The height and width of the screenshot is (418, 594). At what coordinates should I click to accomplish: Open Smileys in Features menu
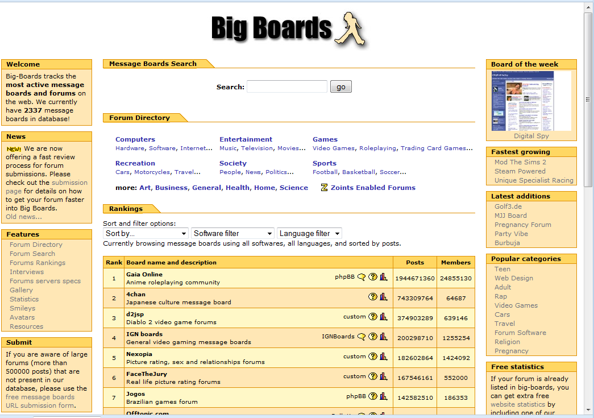(22, 308)
